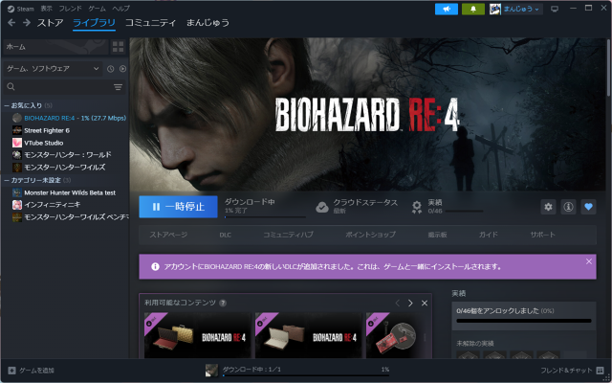Expand the ゲーム、ソフトウェア filter dropdown
Screen dimensions: 612x383
[x=53, y=69]
